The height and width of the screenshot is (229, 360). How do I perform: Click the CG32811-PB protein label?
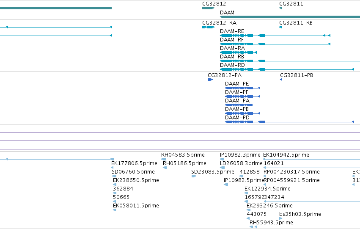pos(297,75)
